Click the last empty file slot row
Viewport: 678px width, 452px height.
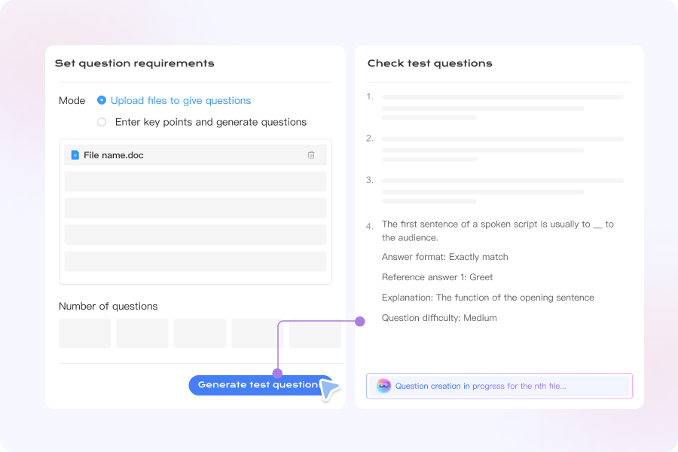(195, 261)
